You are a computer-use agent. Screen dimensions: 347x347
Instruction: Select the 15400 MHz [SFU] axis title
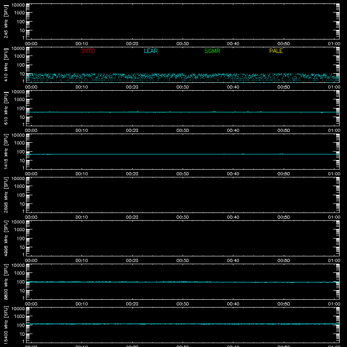click(6, 325)
